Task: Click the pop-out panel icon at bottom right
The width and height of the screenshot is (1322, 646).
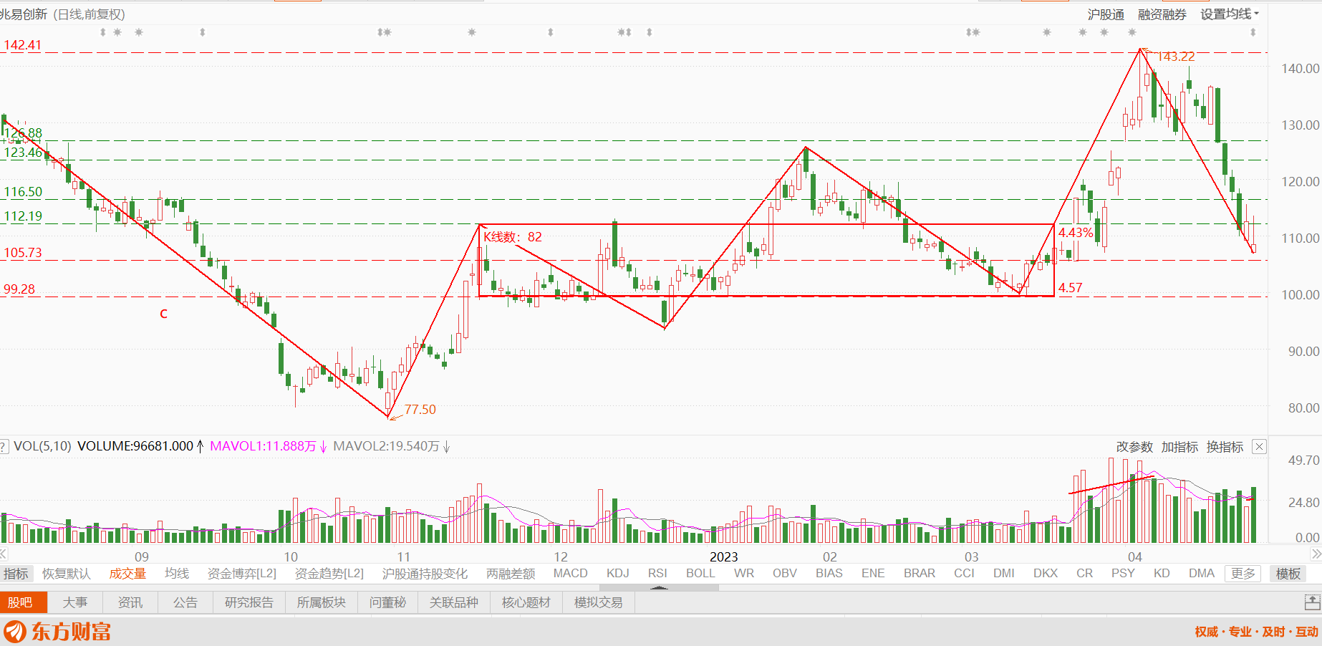Action: pos(1312,602)
